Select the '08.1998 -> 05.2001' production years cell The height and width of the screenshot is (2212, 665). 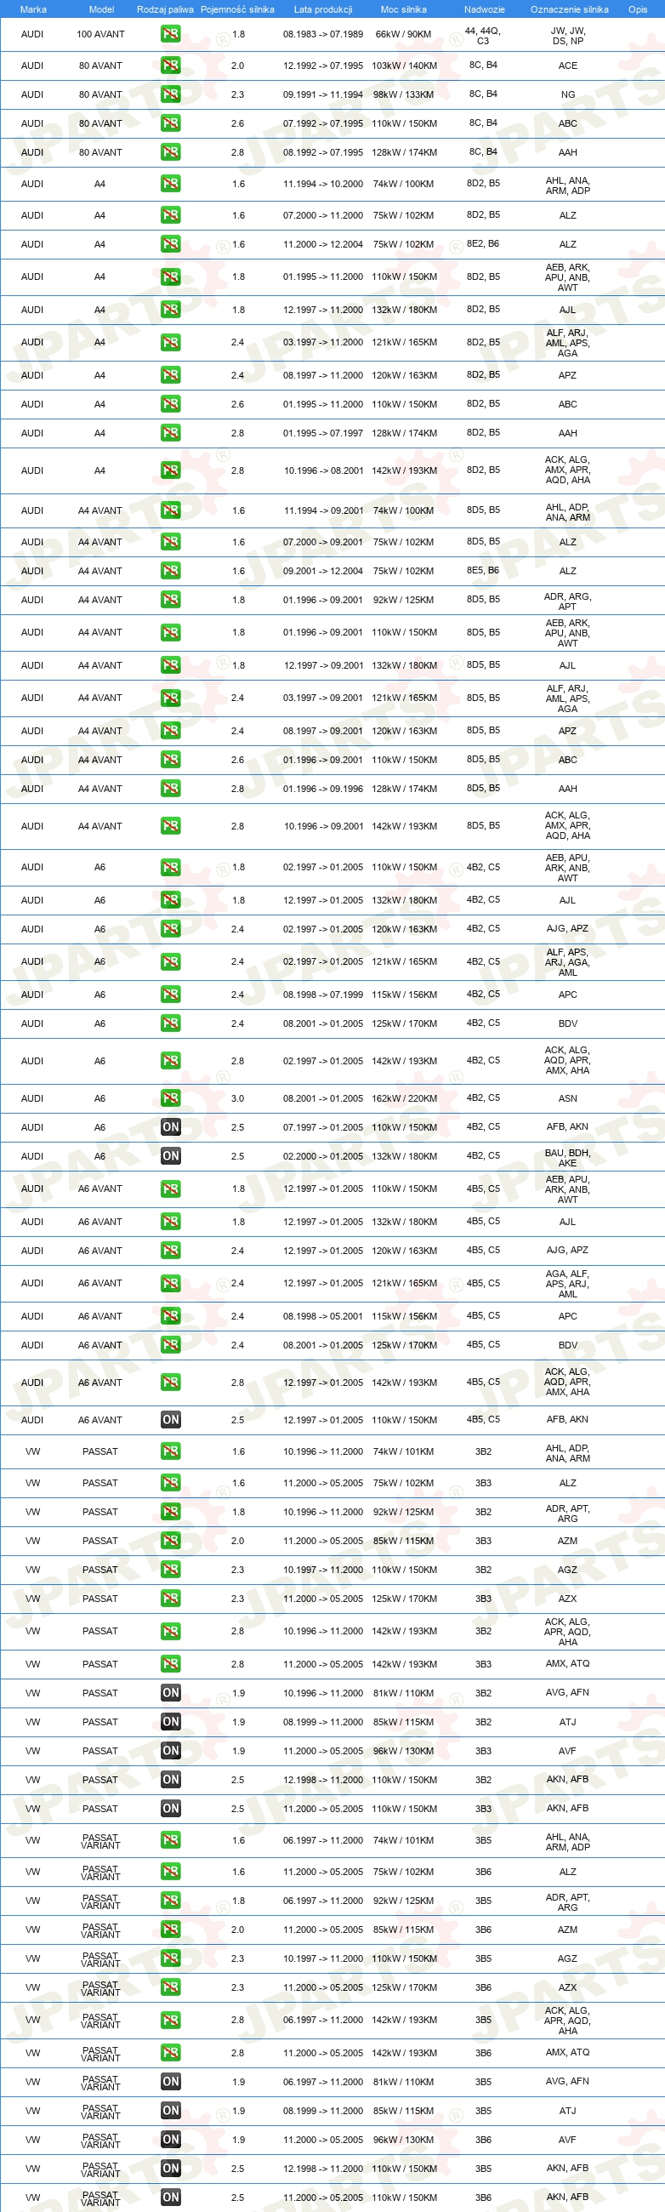point(322,1316)
